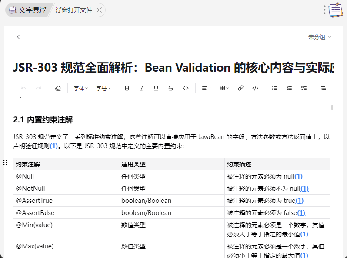The width and height of the screenshot is (347, 258).
Task: Click the notepad app icon at top right
Action: coord(336,10)
